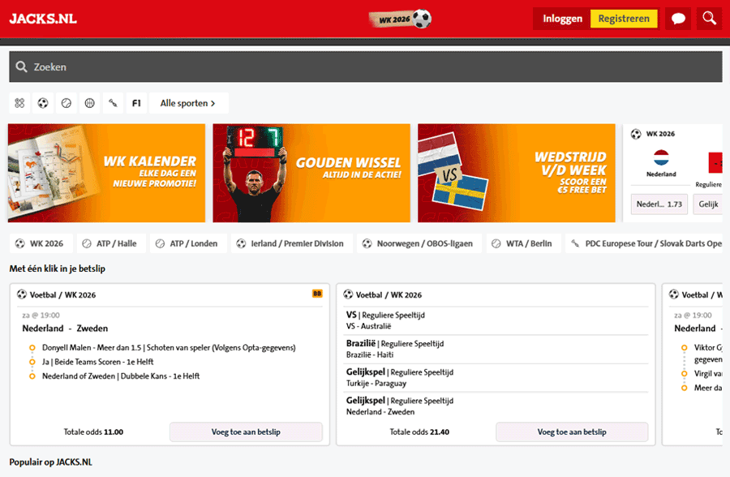The height and width of the screenshot is (477, 730).
Task: Click tennis icon in WTA / Berlin tab
Action: coord(496,243)
